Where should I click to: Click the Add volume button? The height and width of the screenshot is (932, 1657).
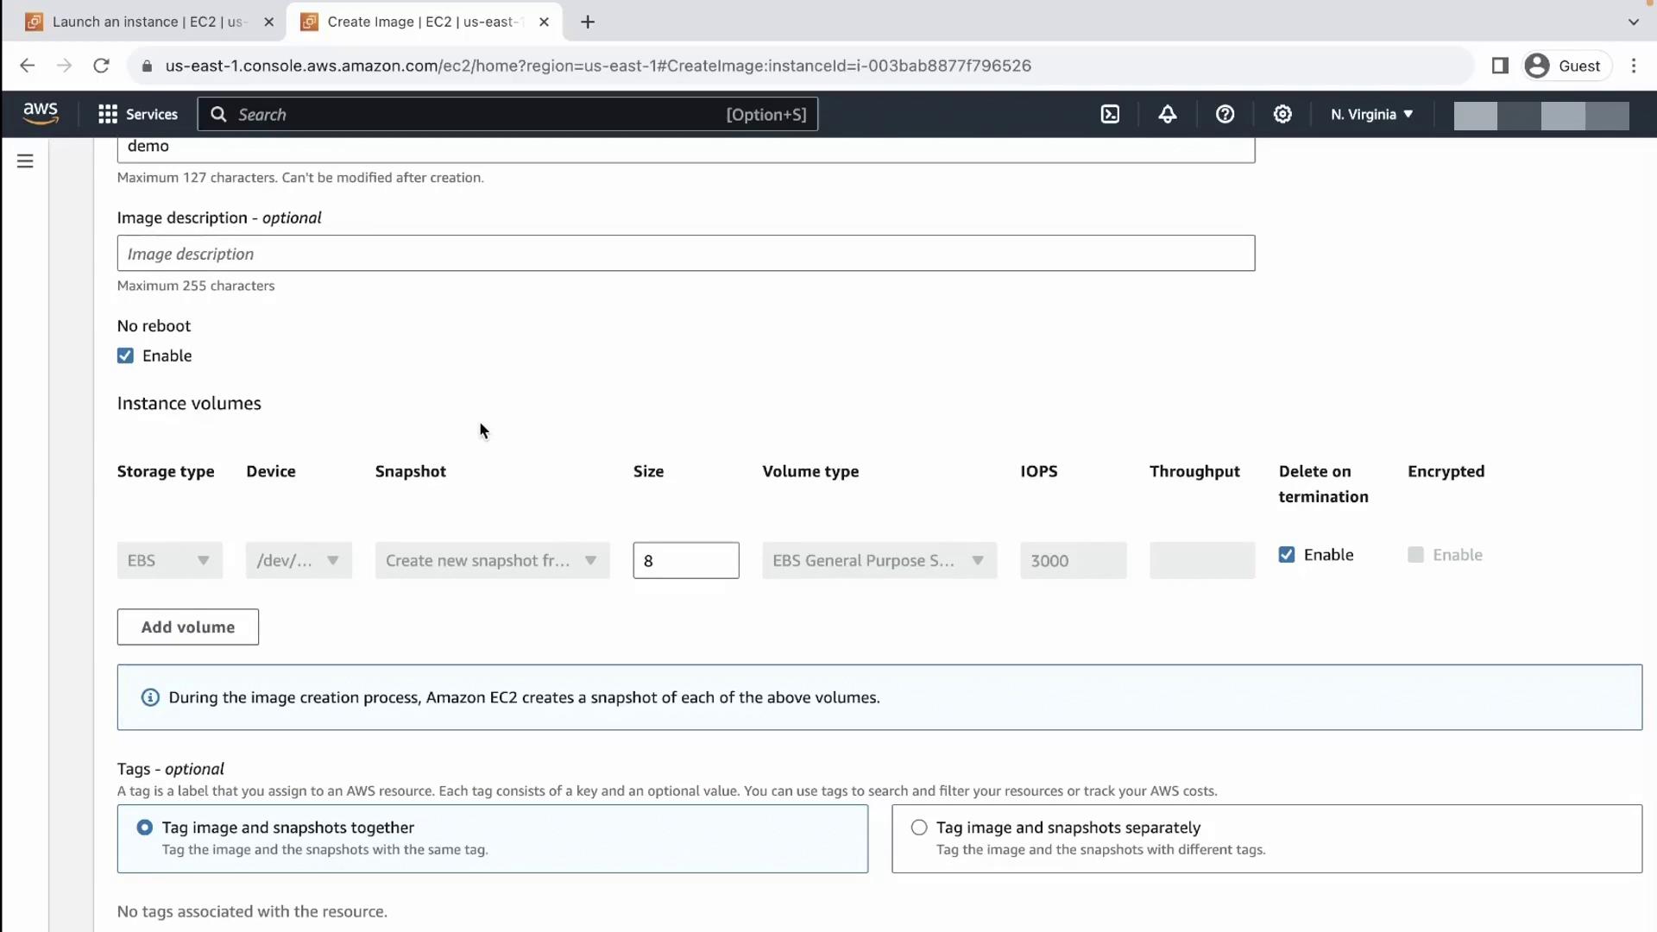pos(187,627)
